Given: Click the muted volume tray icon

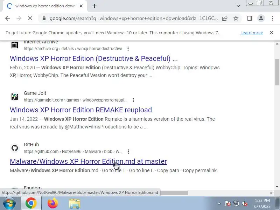Looking at the screenshot, I should tap(244, 203).
